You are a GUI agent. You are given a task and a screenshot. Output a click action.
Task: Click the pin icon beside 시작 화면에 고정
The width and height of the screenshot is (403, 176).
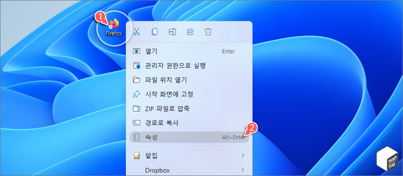(137, 94)
